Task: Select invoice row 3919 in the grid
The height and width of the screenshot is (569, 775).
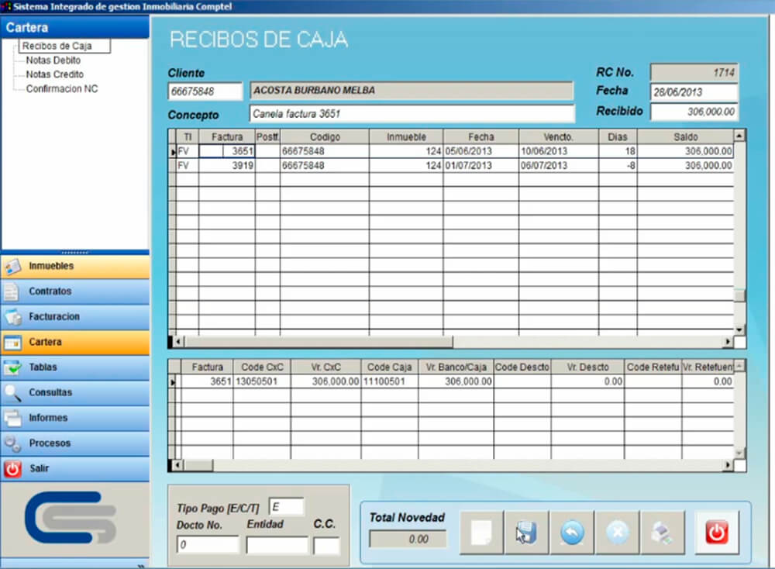Action: (x=226, y=166)
